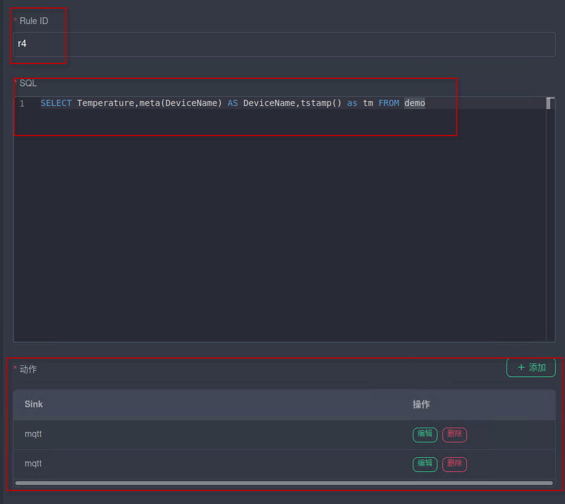Click the 动作 section label

click(x=28, y=369)
